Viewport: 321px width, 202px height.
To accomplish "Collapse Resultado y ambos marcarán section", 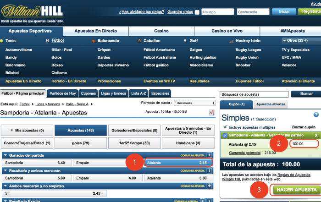I will click(6, 170).
